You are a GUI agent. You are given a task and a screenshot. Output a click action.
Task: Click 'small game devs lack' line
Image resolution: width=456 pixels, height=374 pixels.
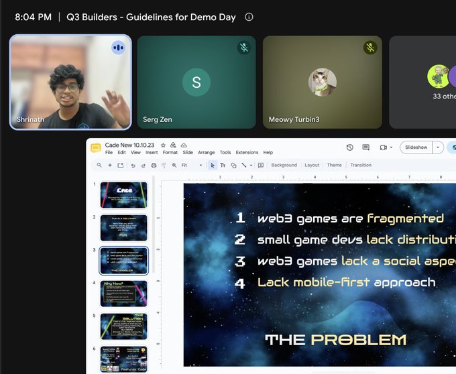click(x=357, y=240)
